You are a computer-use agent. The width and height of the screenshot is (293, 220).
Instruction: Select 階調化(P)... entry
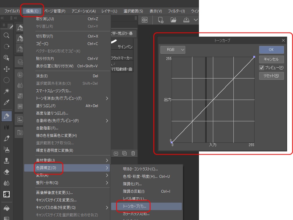(146, 184)
